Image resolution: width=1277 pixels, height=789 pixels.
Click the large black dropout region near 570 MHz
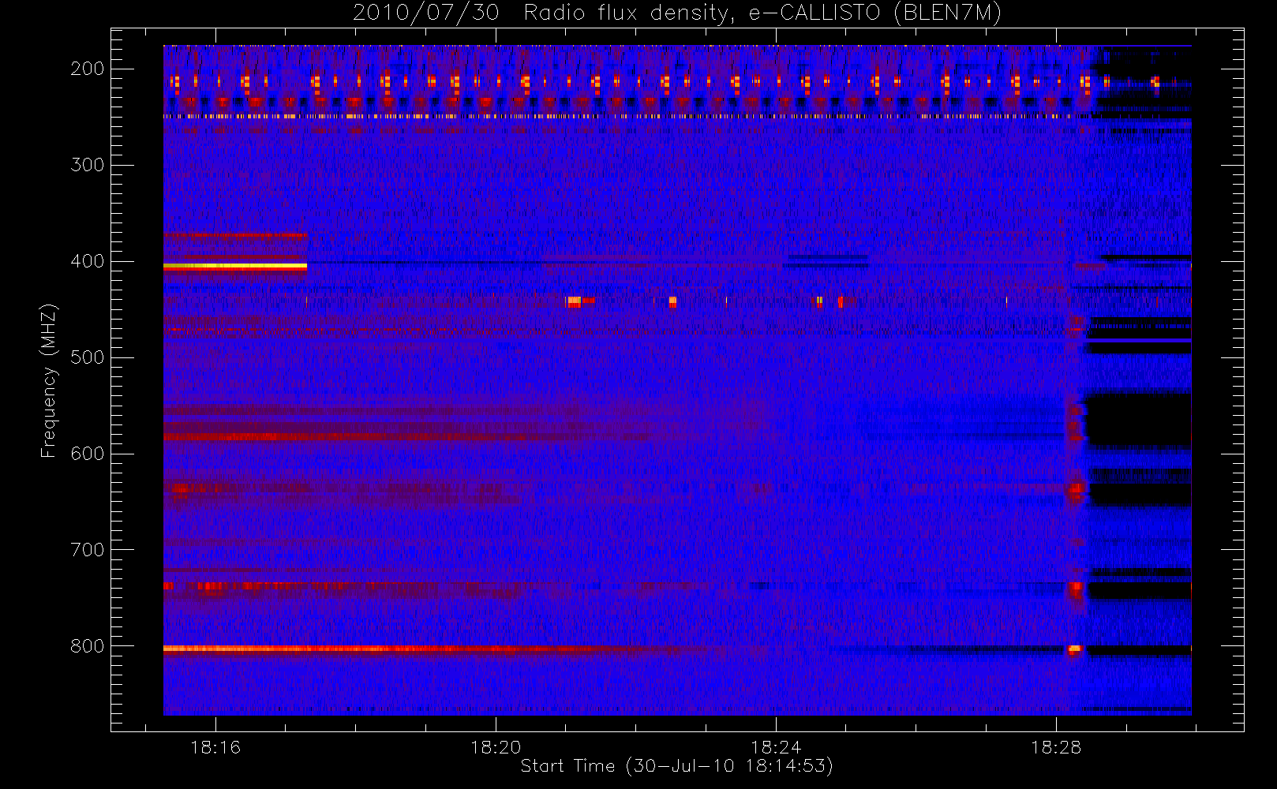tap(1139, 418)
